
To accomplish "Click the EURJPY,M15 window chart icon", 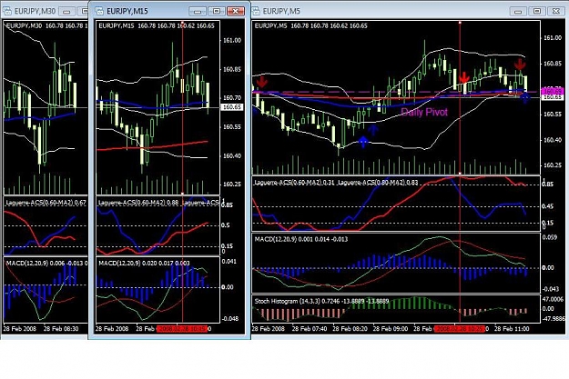I will pyautogui.click(x=99, y=11).
